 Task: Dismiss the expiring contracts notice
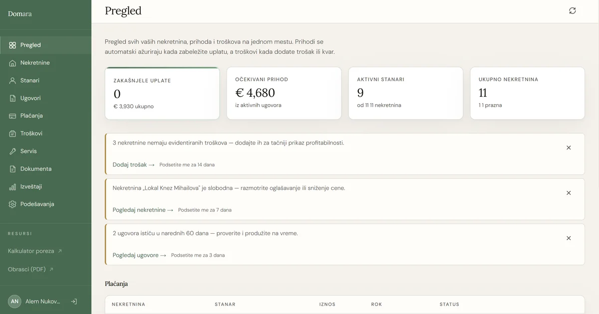pos(569,238)
